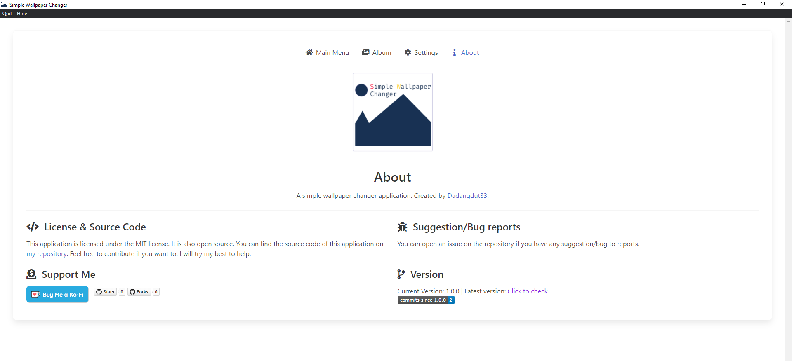Open the Settings tab
This screenshot has height=361, width=792.
421,53
